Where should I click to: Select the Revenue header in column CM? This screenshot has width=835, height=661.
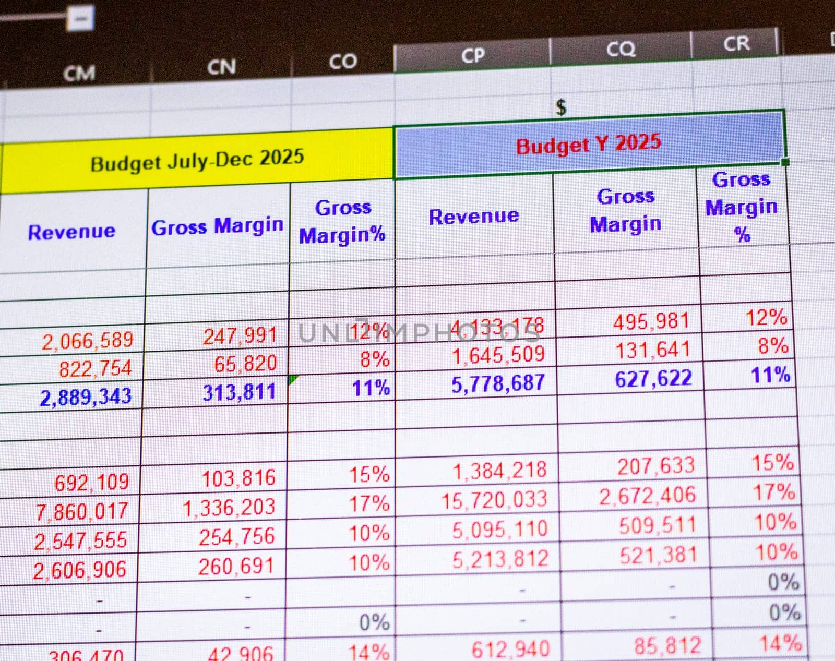[72, 231]
